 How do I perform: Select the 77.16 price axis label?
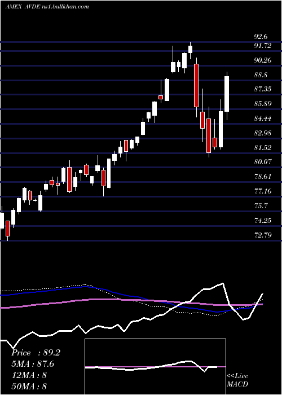pos(263,191)
